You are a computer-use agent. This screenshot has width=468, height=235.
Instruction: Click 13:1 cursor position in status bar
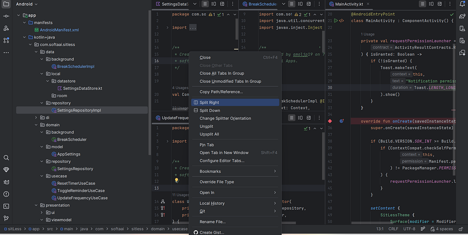pyautogui.click(x=380, y=229)
